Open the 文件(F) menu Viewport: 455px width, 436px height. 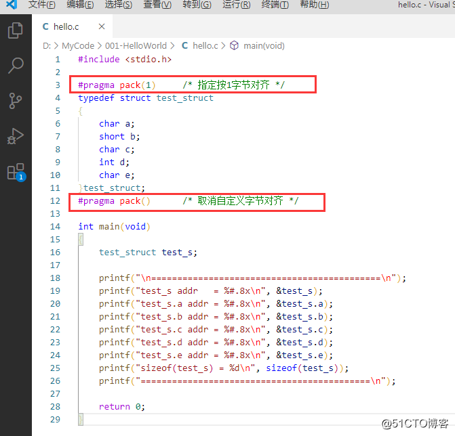[x=42, y=5]
